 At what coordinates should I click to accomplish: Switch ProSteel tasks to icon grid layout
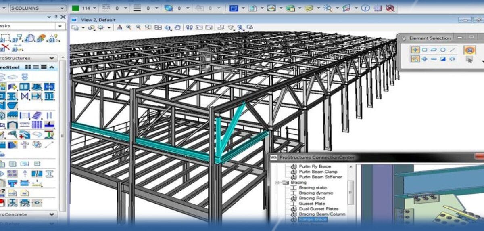[x=28, y=67]
